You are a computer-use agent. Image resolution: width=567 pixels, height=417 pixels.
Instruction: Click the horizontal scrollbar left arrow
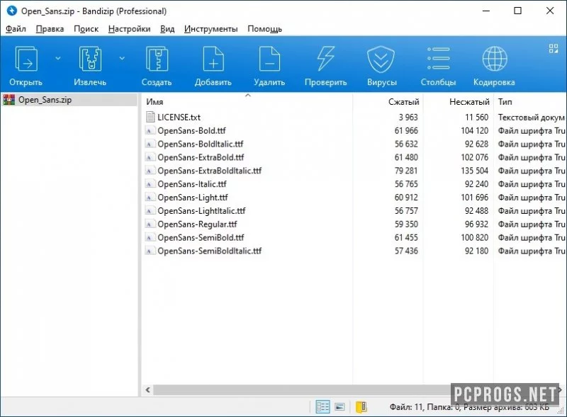click(x=147, y=390)
